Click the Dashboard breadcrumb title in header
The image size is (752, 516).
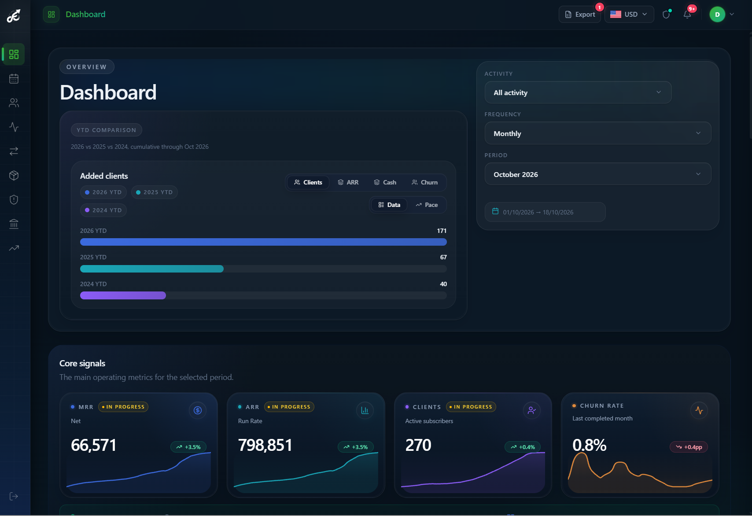coord(85,15)
